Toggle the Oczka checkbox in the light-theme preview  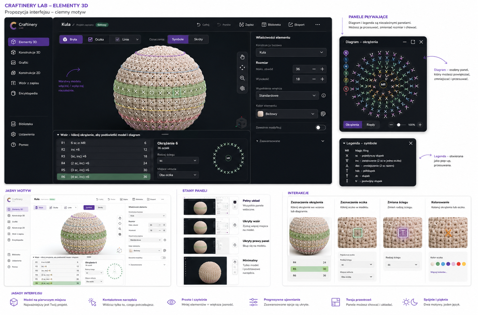(x=51, y=207)
